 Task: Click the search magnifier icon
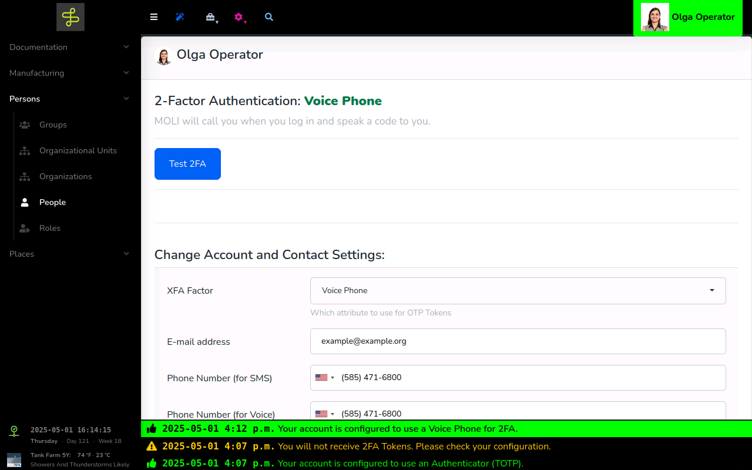269,17
